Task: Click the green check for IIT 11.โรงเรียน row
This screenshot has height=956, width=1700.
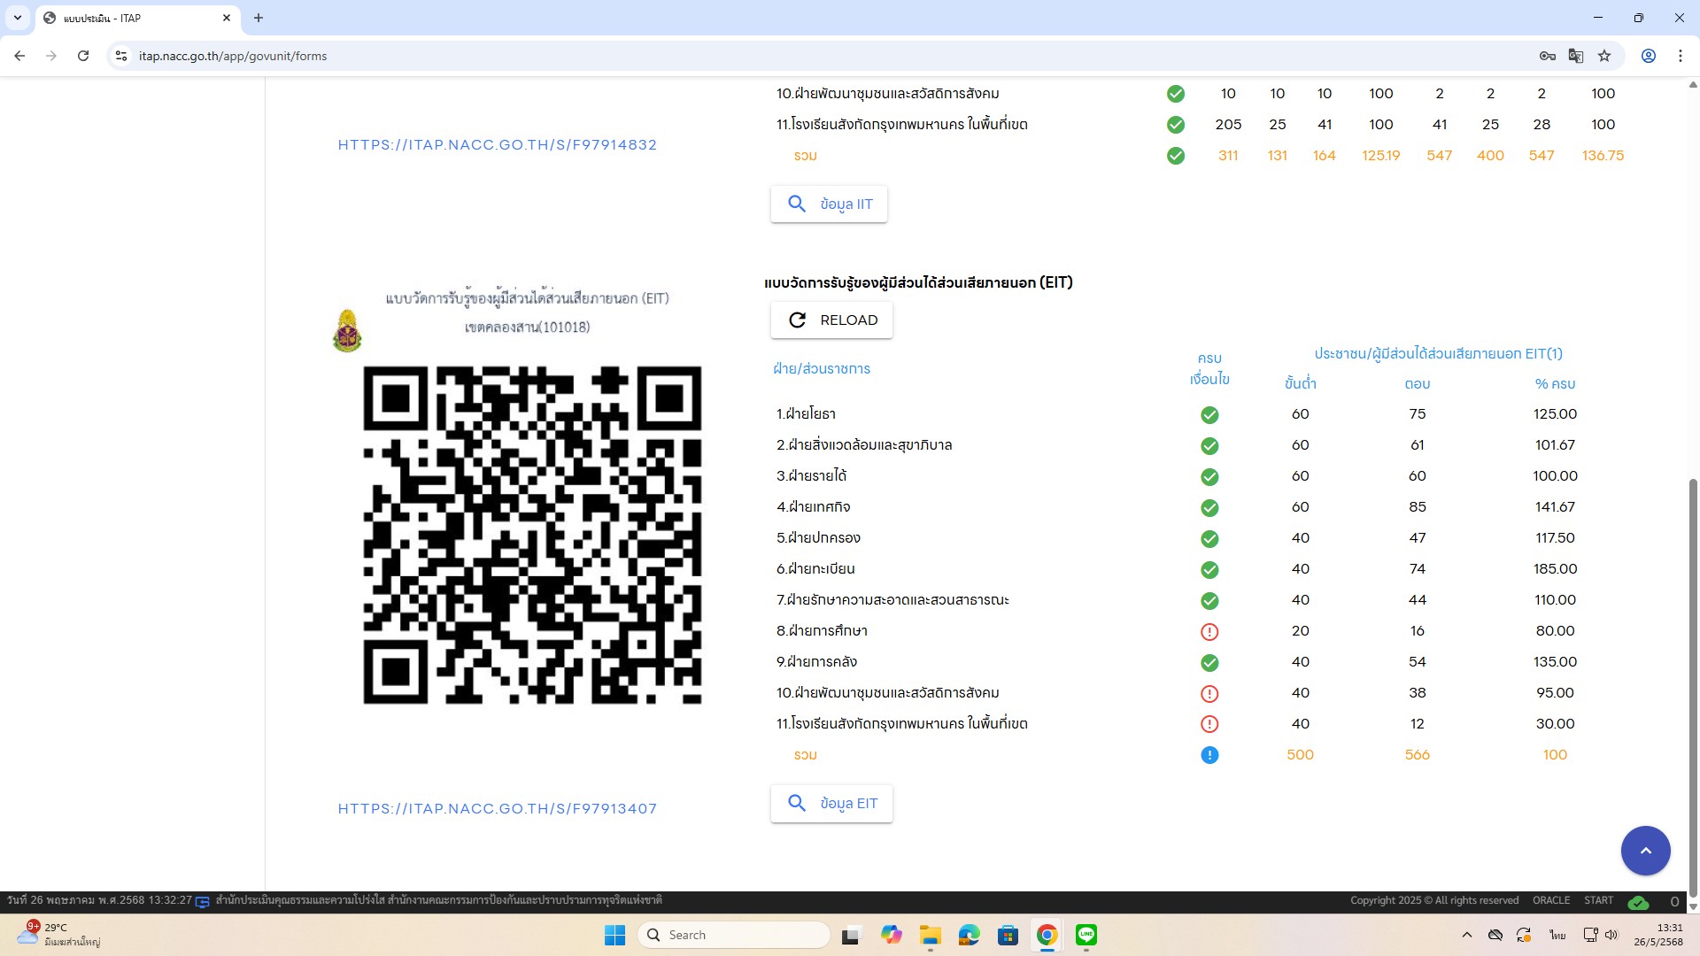Action: [1176, 125]
